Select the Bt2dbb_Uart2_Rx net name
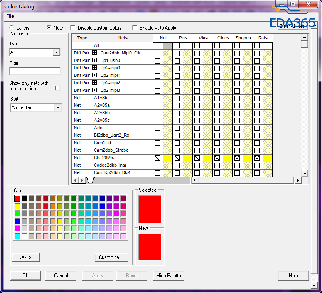Screen dimensions: 322x293 click(111, 135)
